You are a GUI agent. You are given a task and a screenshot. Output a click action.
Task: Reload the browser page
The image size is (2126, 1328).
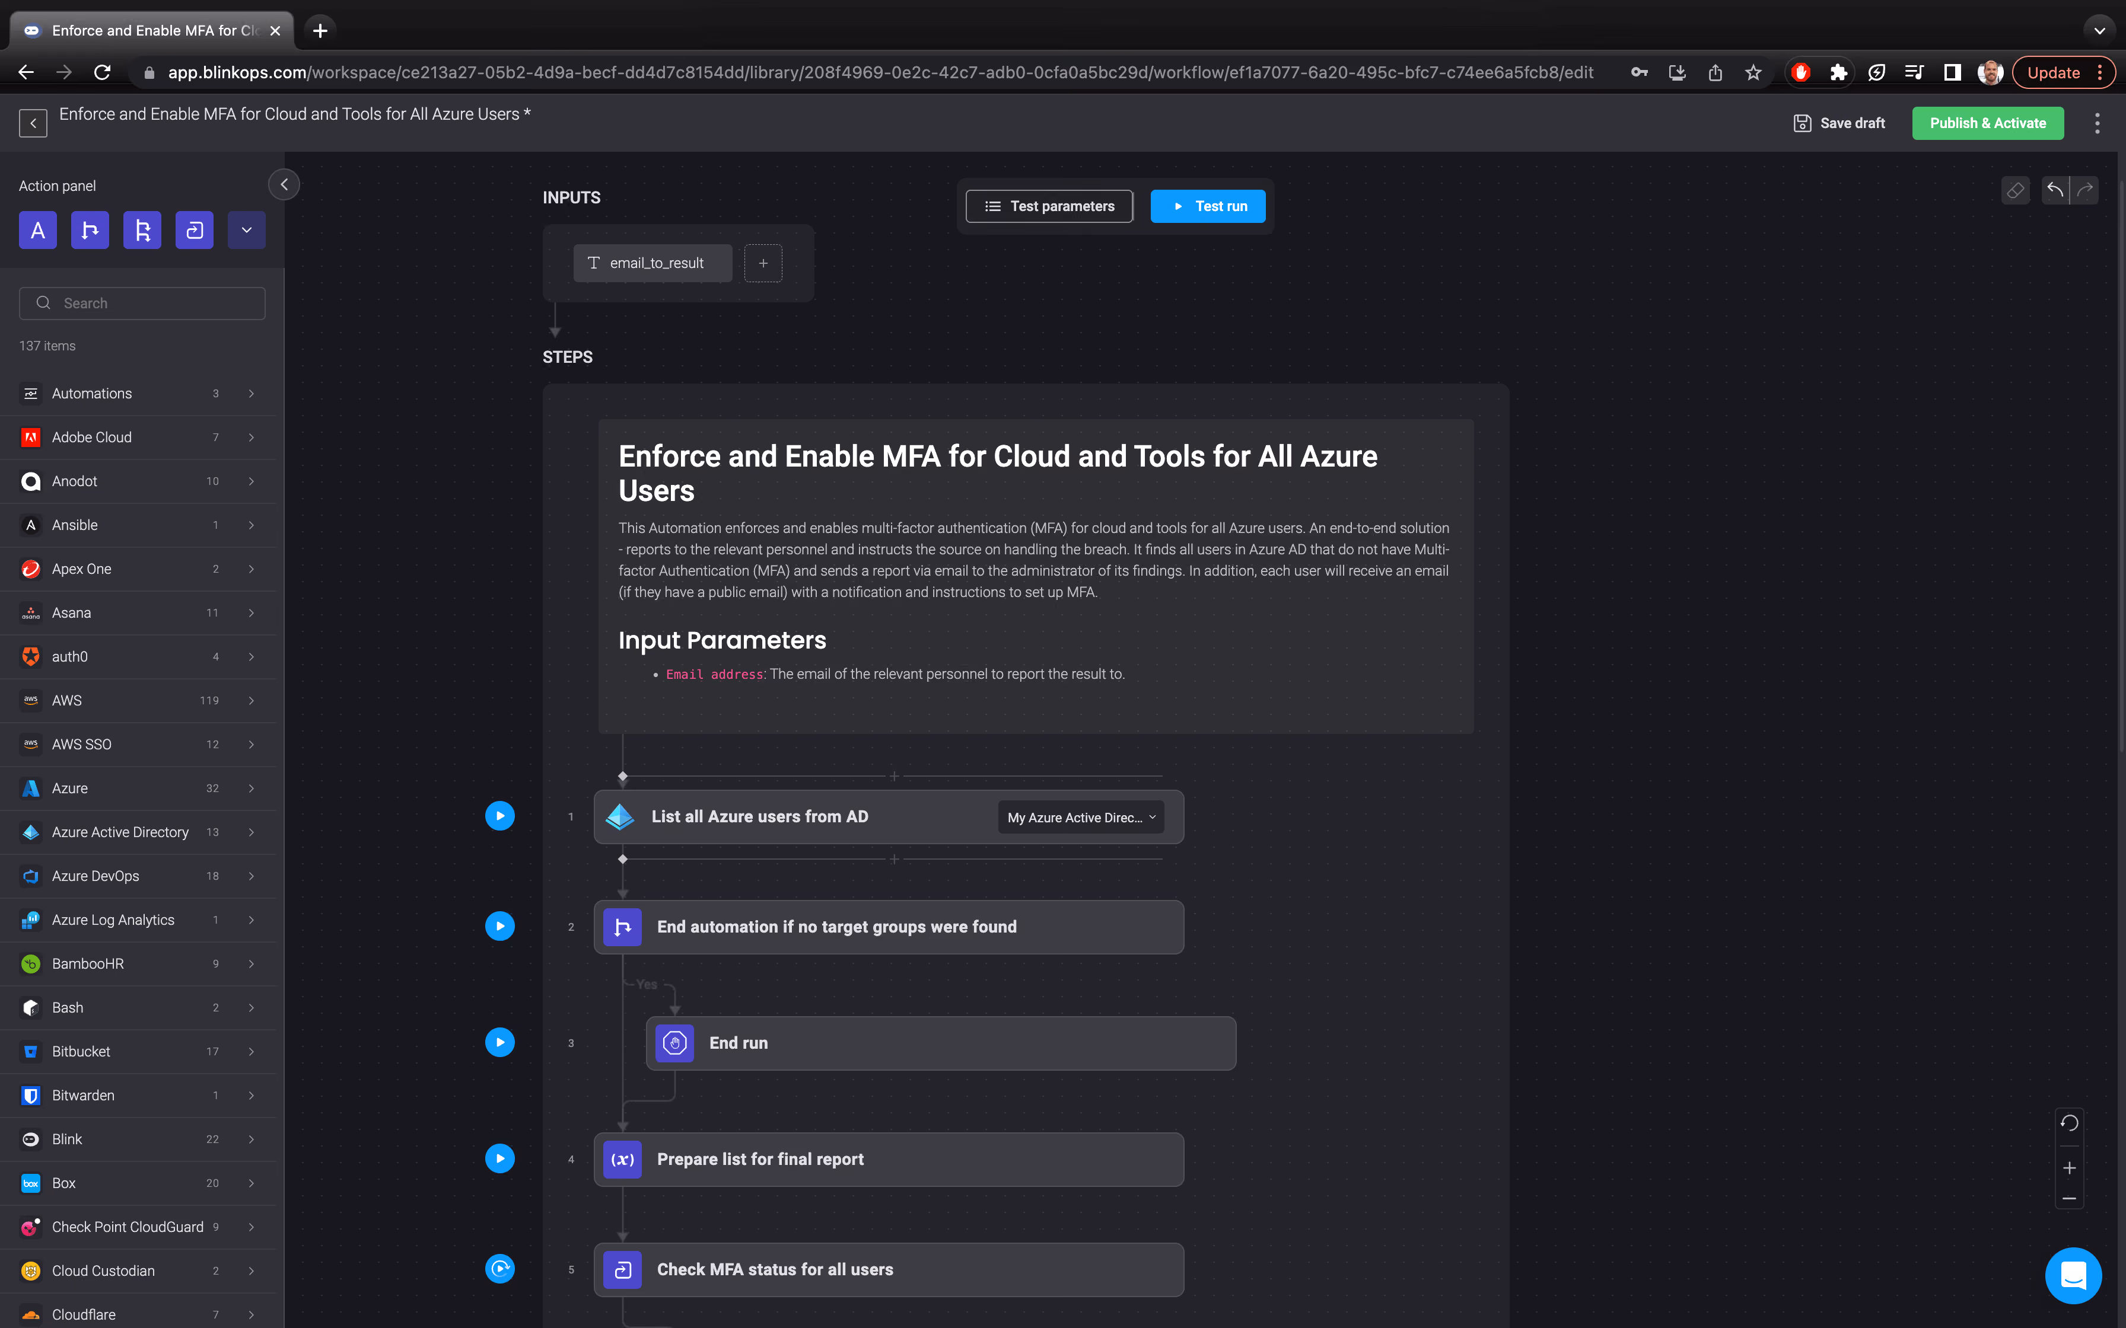pyautogui.click(x=102, y=73)
